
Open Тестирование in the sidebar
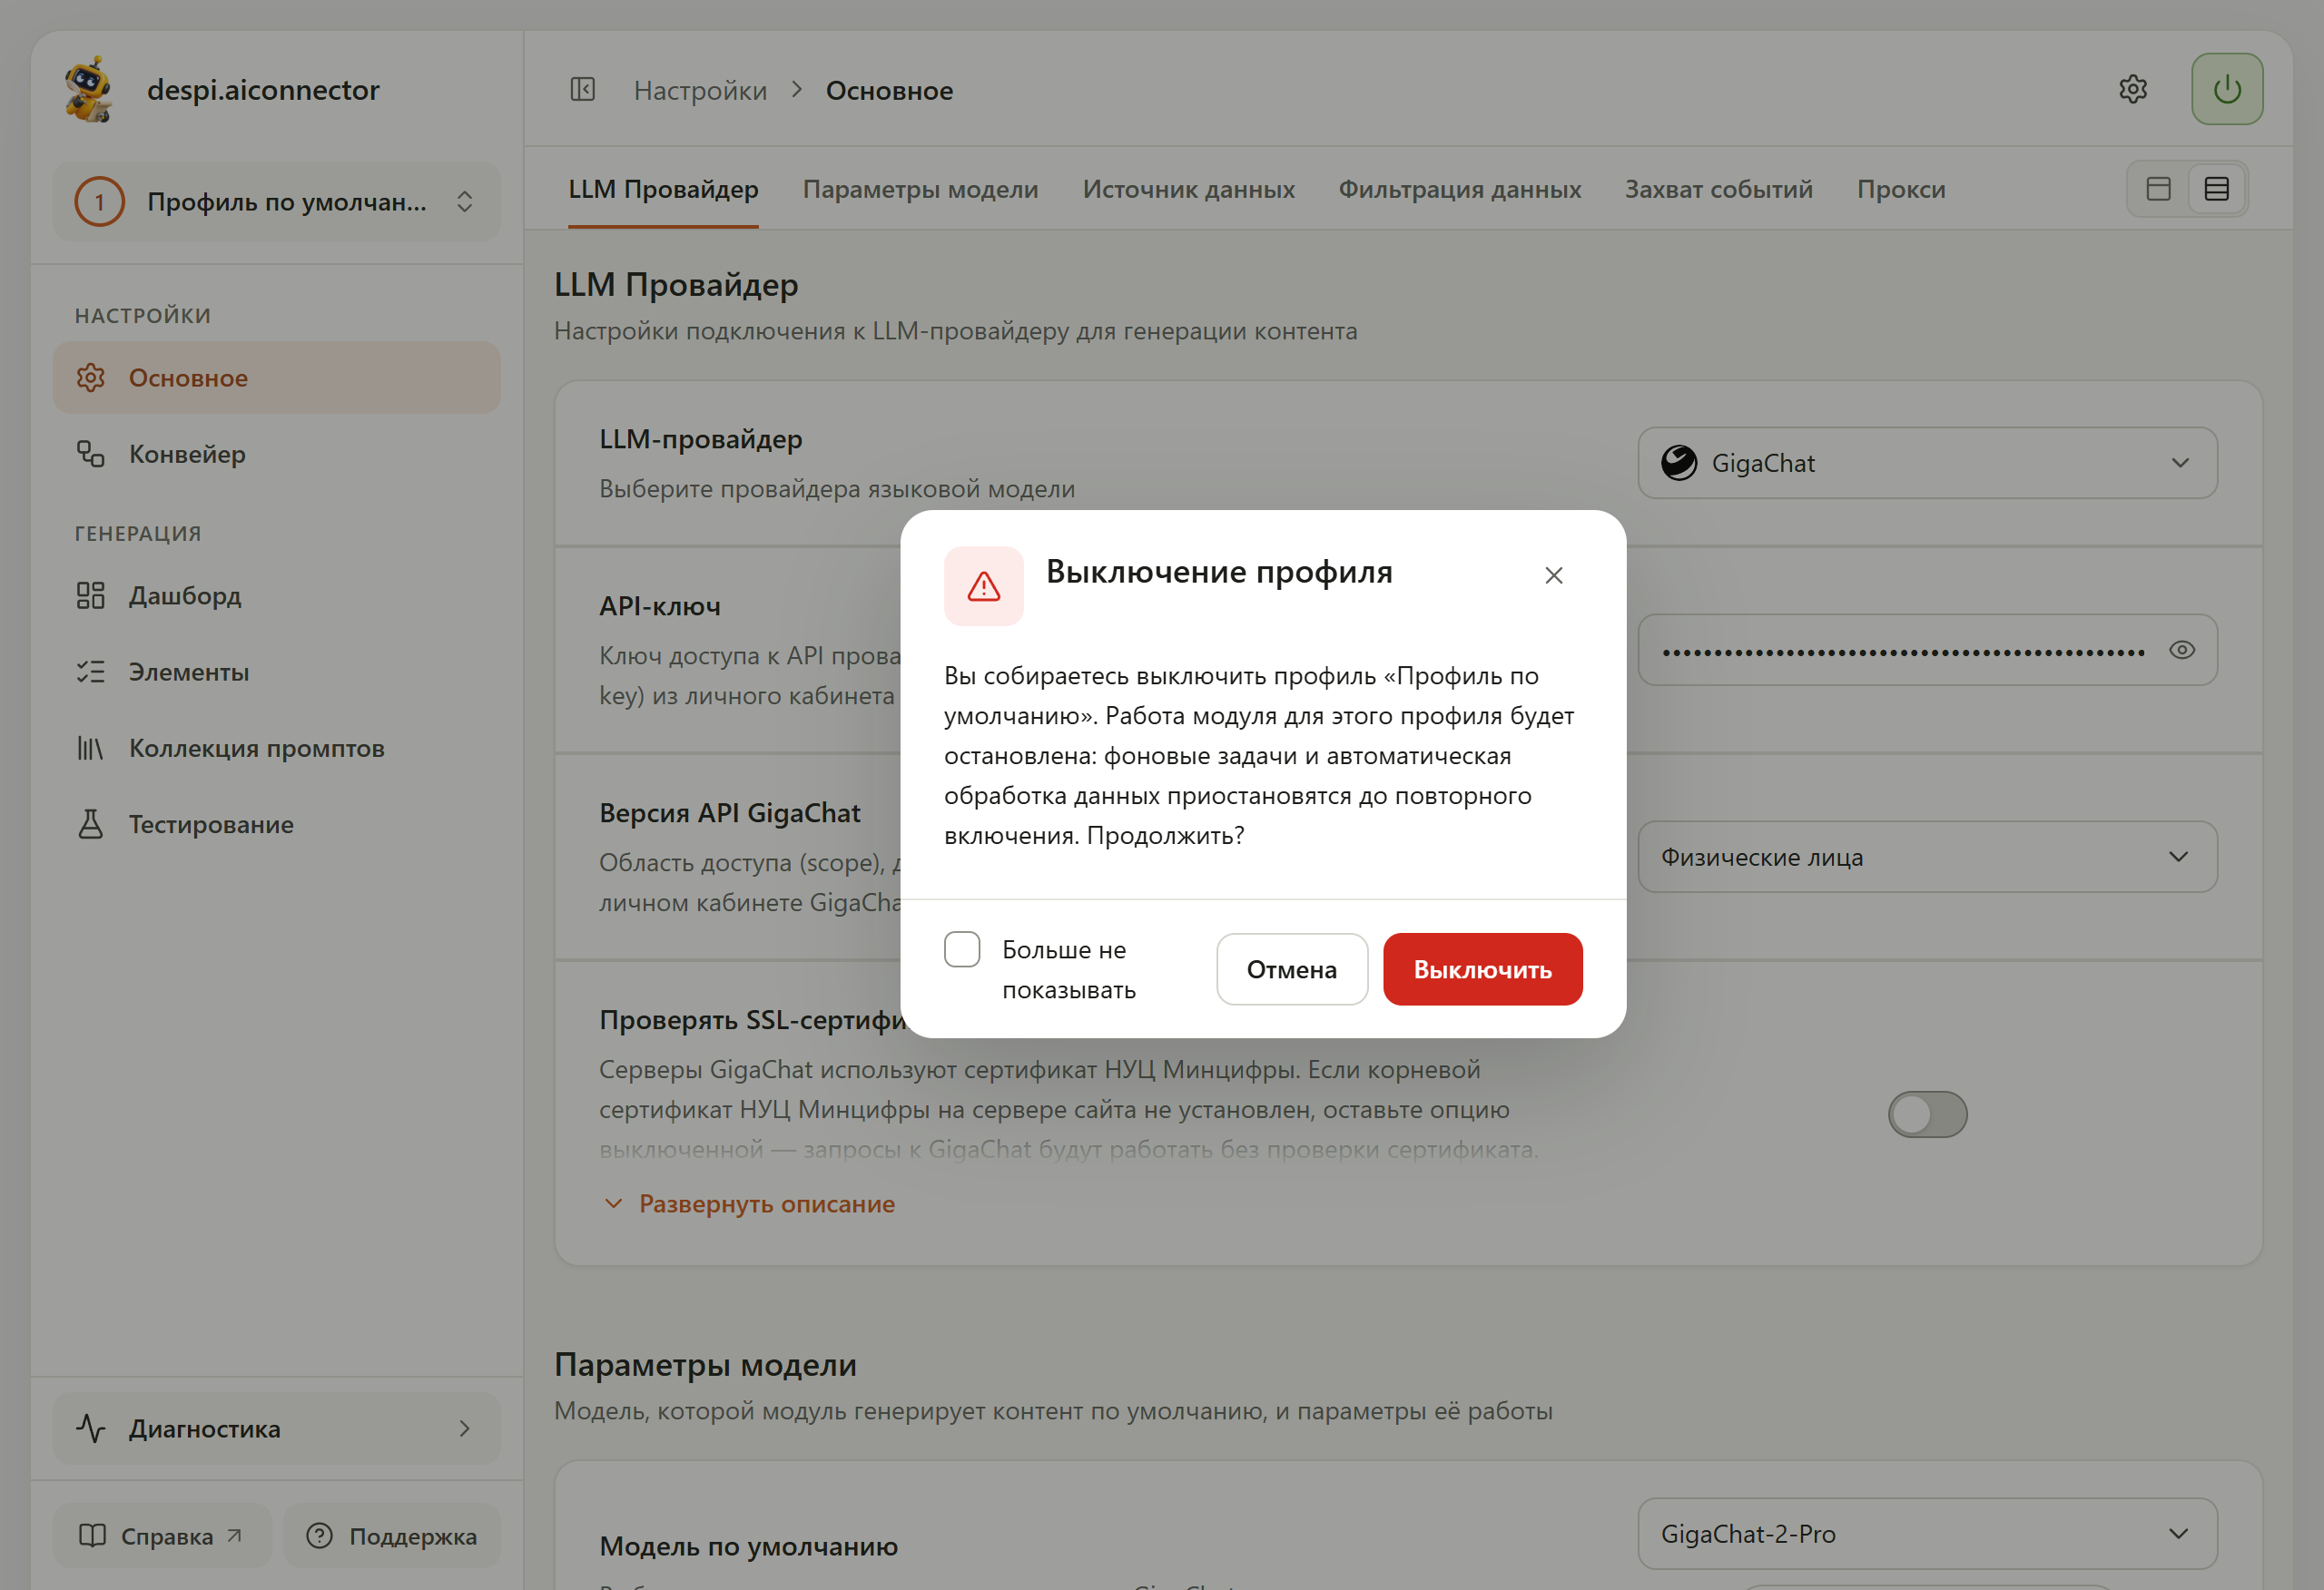277,825
